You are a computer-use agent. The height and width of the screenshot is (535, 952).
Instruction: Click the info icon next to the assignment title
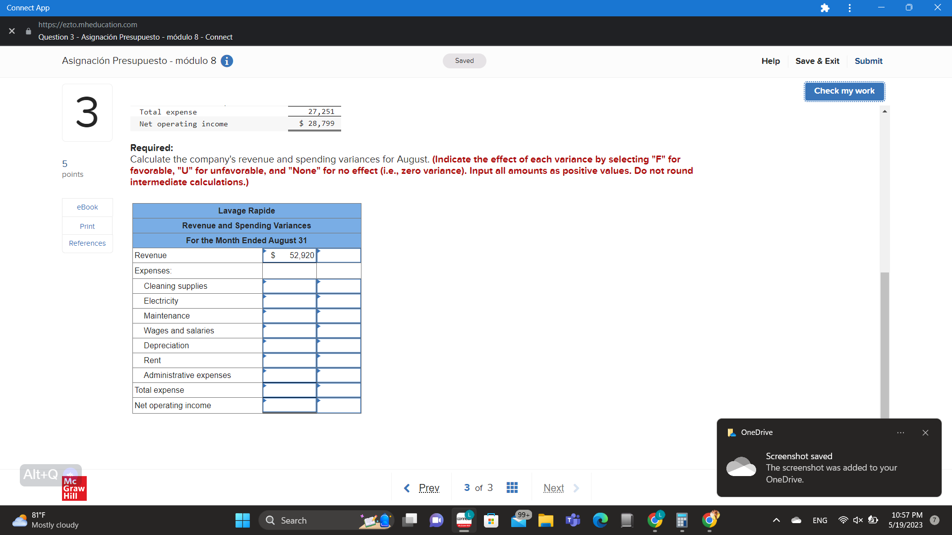(227, 61)
